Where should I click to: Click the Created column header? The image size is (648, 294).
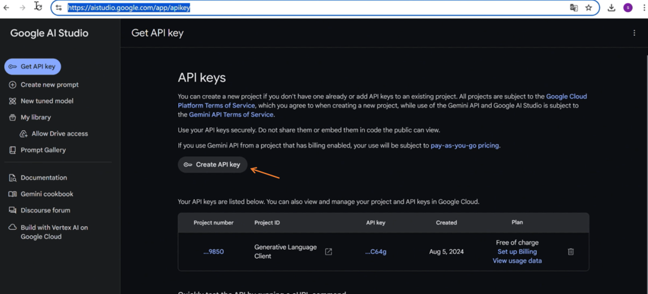(446, 223)
